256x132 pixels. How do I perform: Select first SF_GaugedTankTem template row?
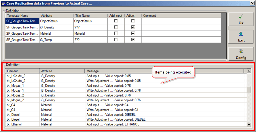click(22, 21)
